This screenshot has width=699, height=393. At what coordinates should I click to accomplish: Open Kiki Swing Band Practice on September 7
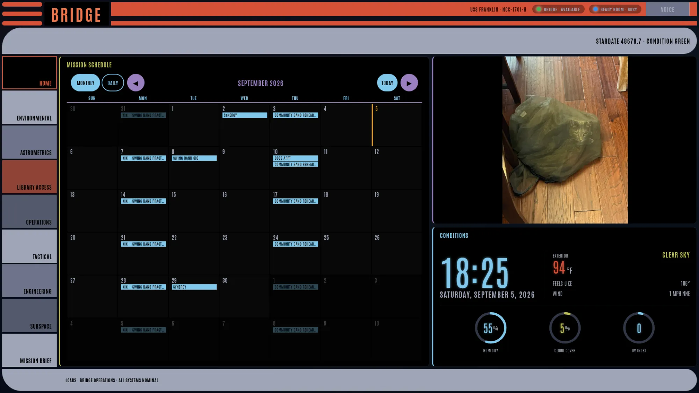point(143,158)
